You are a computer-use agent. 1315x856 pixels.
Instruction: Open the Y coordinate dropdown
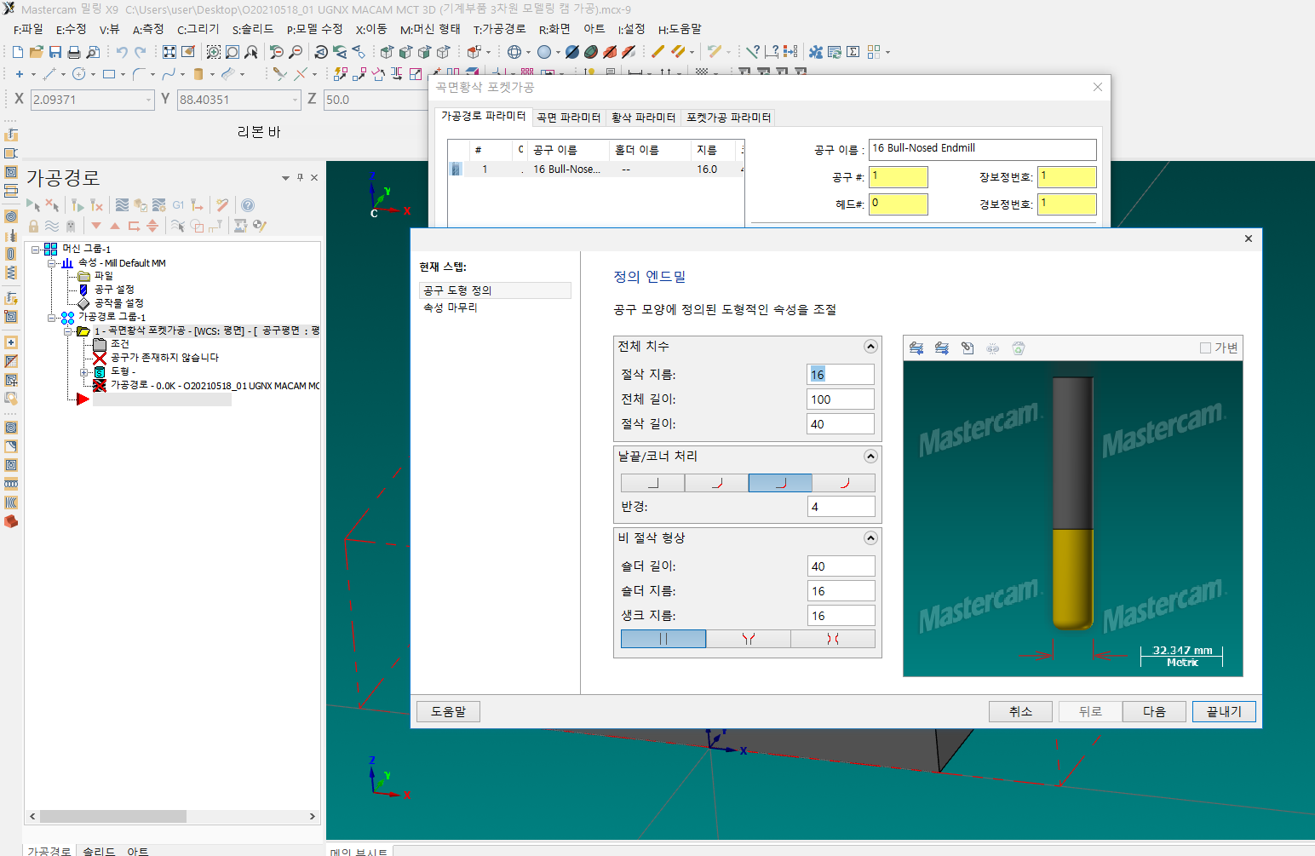point(296,100)
